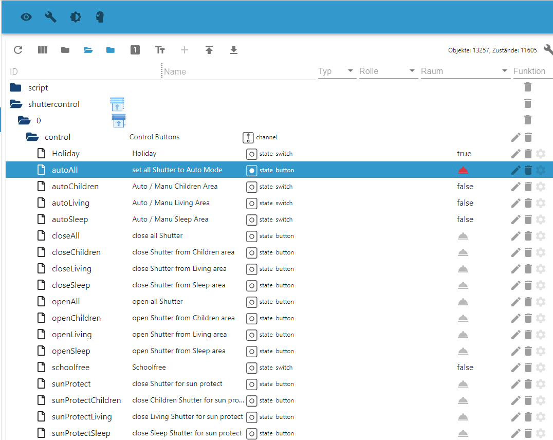Click the 'Control Buttons' name text
553x440 pixels.
[155, 137]
